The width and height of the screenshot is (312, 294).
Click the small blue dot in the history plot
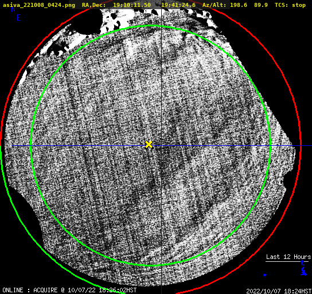pyautogui.click(x=265, y=275)
